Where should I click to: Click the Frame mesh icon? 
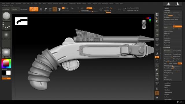coord(157,65)
